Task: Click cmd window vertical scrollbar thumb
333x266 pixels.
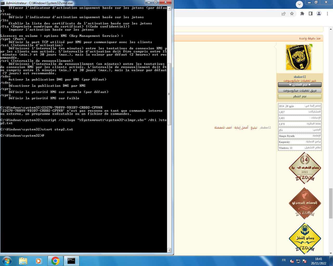Action: [169, 94]
